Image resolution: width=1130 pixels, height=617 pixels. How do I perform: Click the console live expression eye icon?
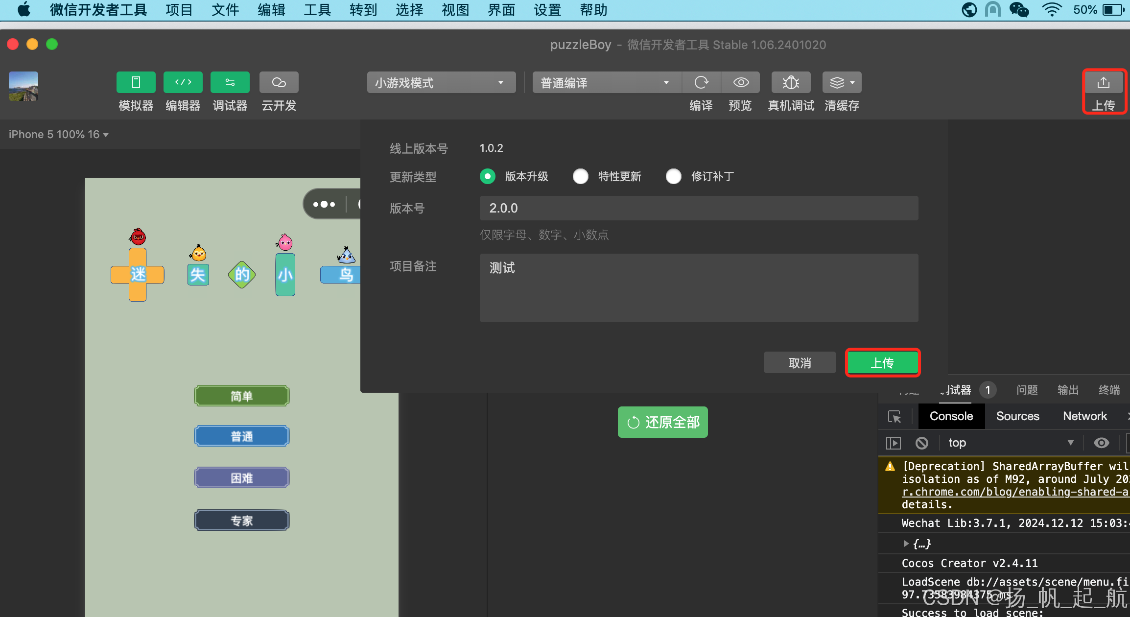point(1102,443)
